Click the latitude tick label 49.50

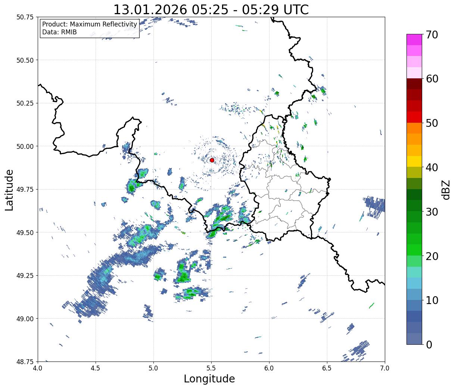(x=25, y=232)
